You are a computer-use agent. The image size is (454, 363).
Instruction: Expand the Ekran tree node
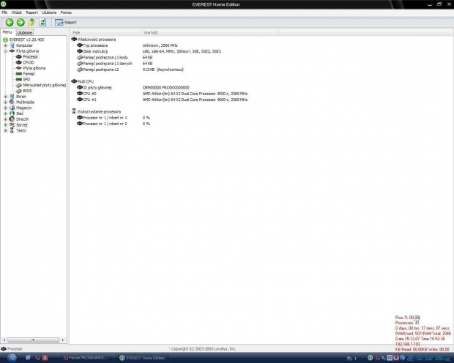[5, 97]
